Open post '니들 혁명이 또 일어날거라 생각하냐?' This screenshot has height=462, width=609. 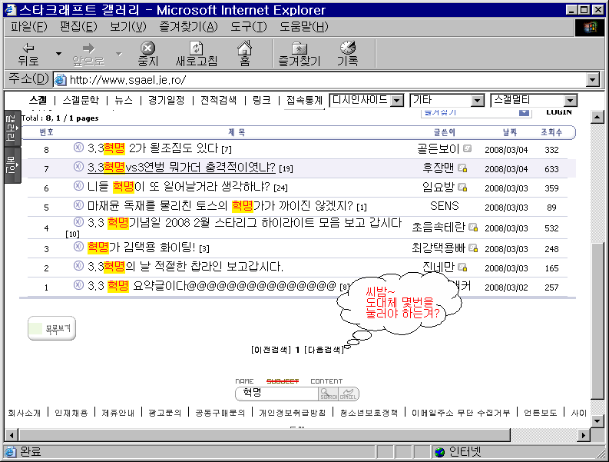click(x=179, y=187)
